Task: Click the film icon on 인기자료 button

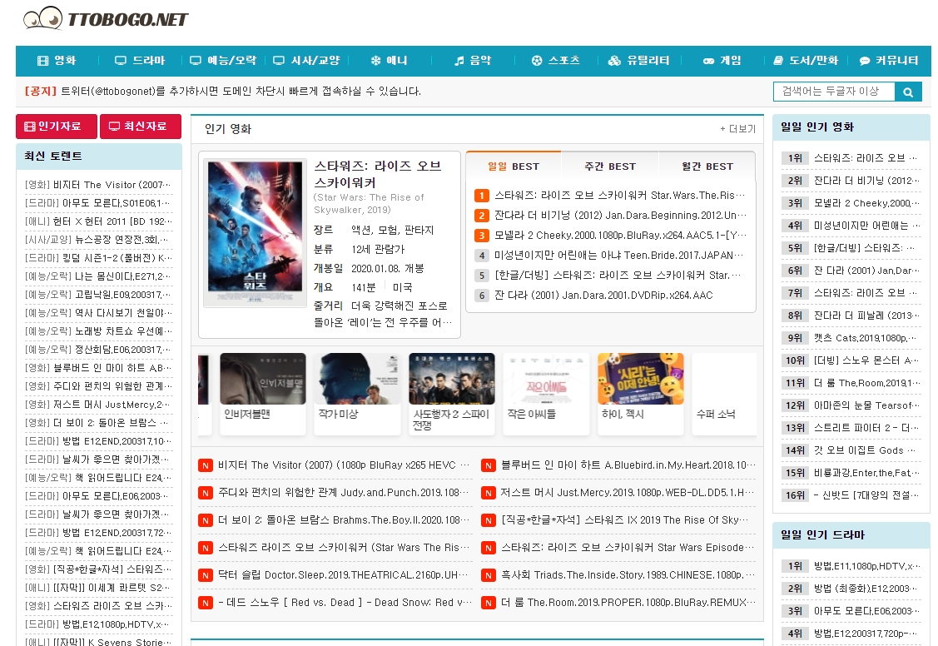Action: pyautogui.click(x=29, y=127)
